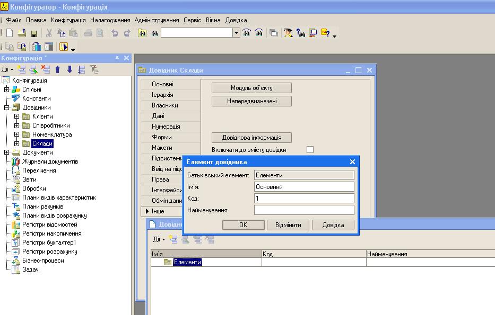Click the Напередвизначені button

tap(251, 101)
